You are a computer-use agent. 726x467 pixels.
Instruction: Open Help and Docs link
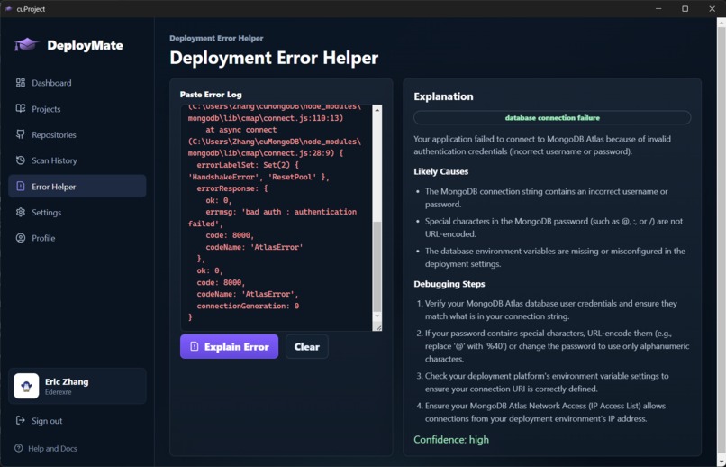pos(52,448)
